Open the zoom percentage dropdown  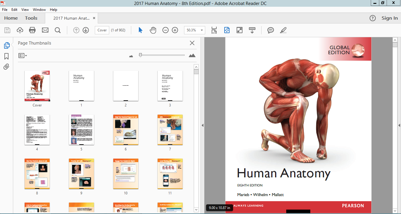coord(202,30)
